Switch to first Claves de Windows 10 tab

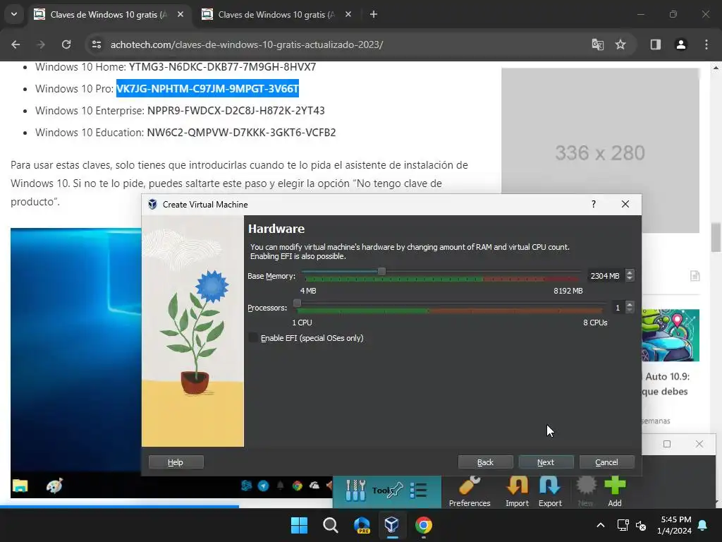pyautogui.click(x=109, y=14)
